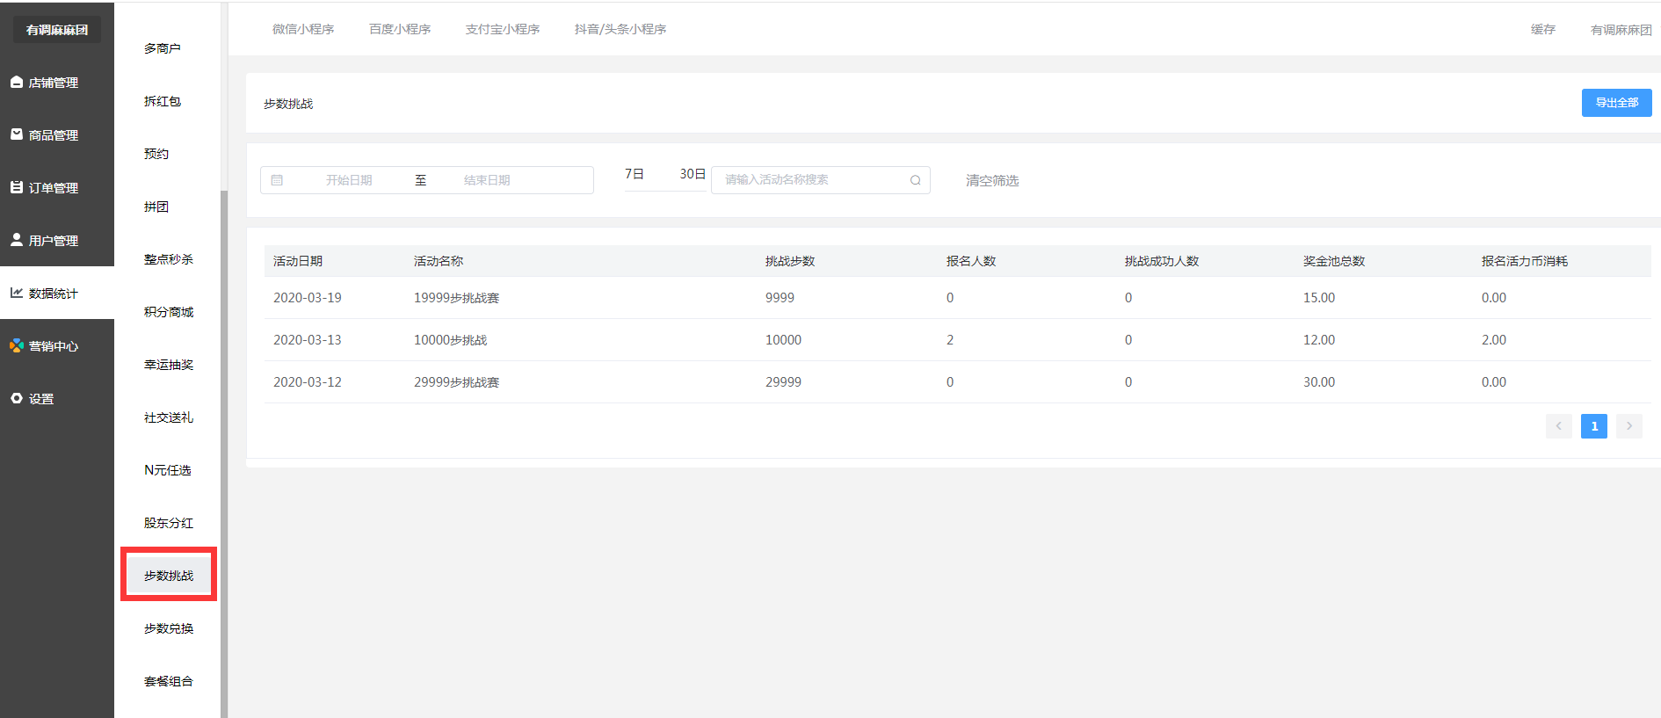Switch to 百度小程序 tab
The image size is (1661, 718).
point(400,29)
